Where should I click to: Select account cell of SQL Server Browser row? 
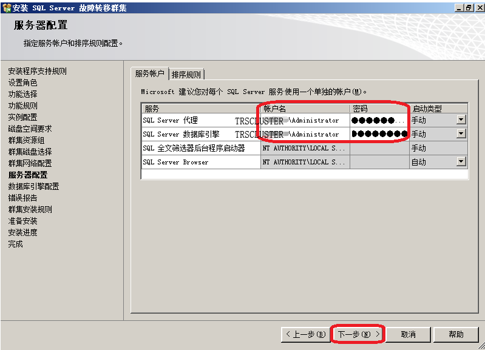click(305, 162)
